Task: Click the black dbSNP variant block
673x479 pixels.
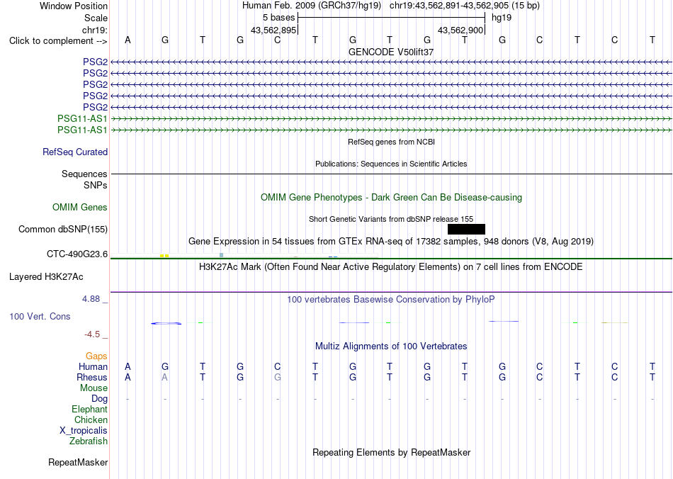Action: 466,229
